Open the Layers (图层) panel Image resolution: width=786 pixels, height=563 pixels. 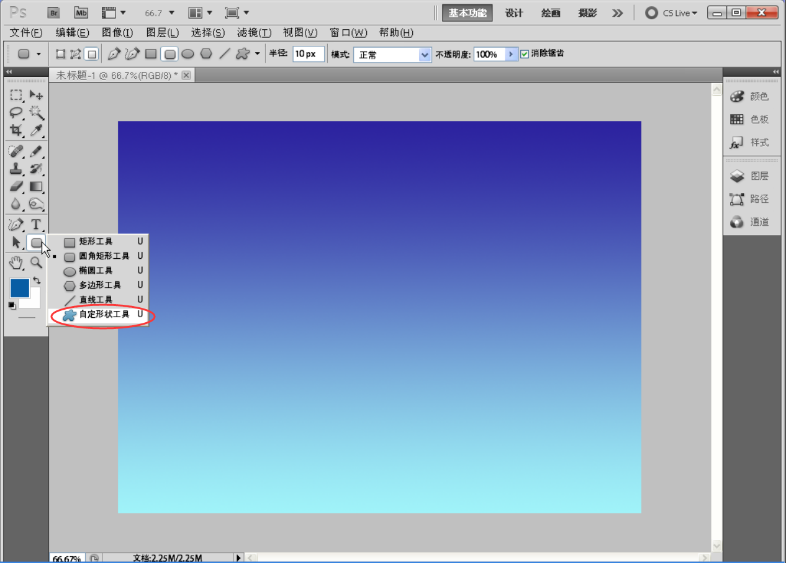[x=752, y=176]
